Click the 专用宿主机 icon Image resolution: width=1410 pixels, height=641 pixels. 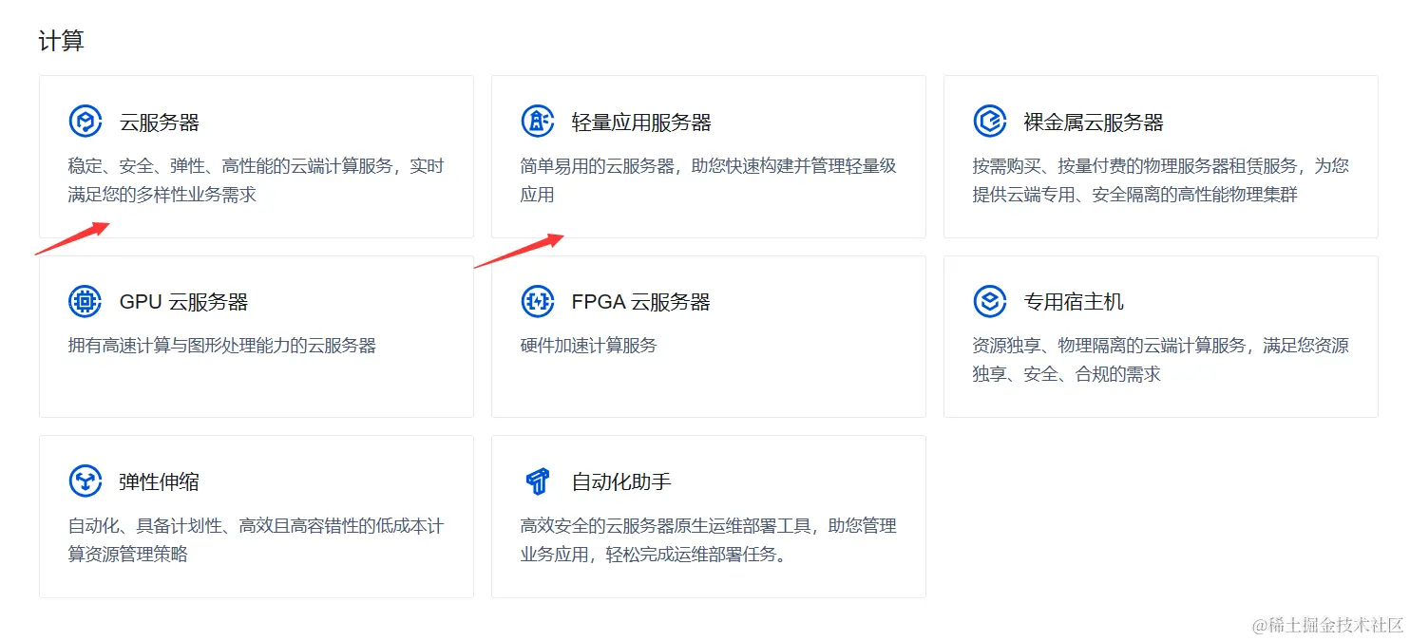tap(990, 302)
